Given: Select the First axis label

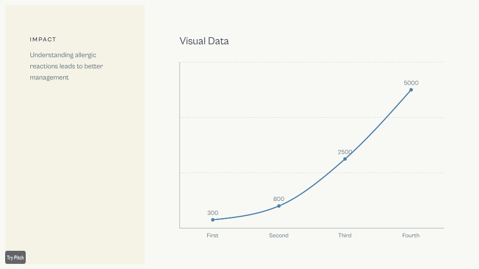Looking at the screenshot, I should point(213,235).
